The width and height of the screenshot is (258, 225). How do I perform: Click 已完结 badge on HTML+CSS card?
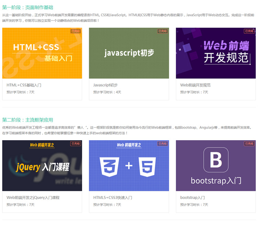(76, 31)
